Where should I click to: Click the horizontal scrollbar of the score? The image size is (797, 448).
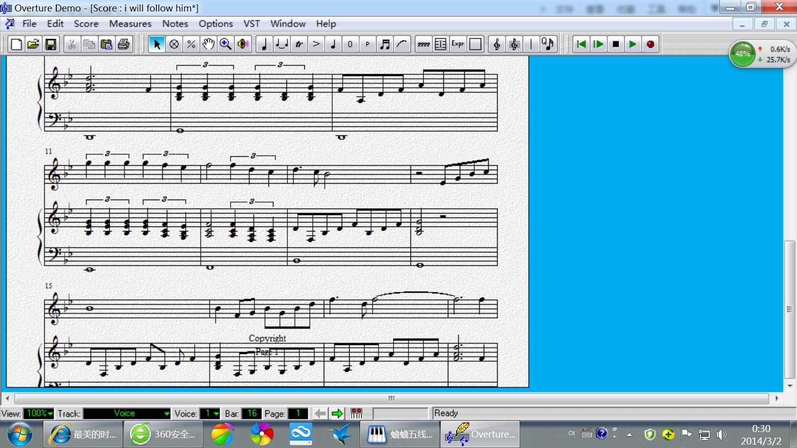click(391, 398)
